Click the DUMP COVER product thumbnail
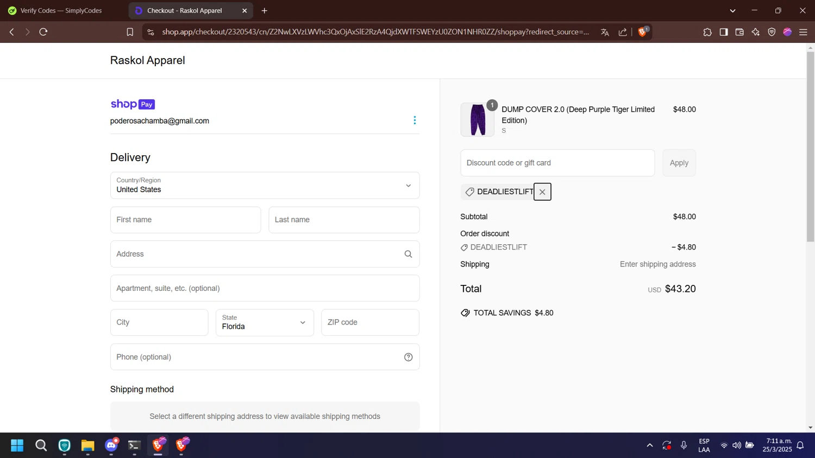This screenshot has width=815, height=458. 478,119
